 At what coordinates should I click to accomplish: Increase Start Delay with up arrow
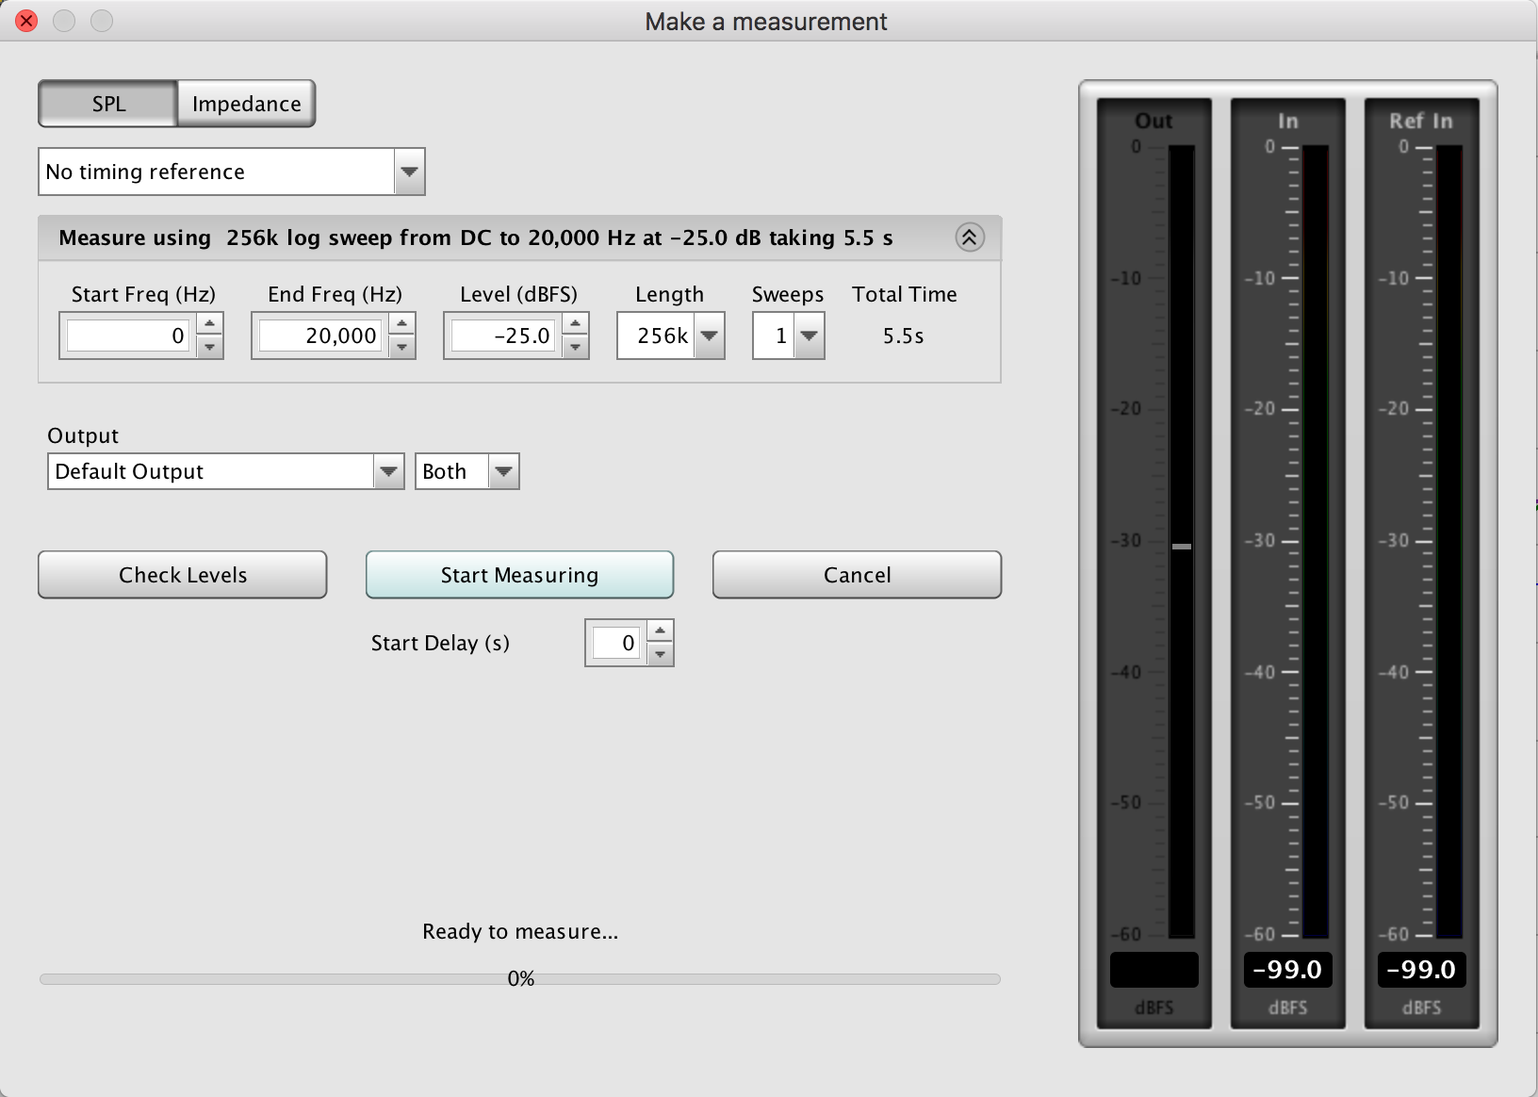point(660,631)
